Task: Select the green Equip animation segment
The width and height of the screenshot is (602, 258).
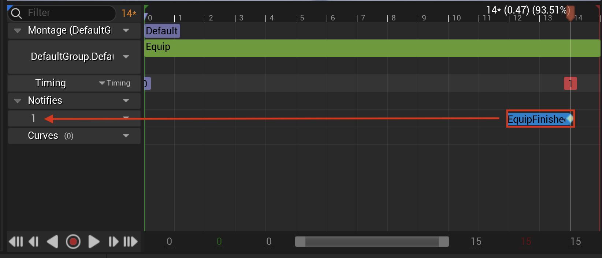Action: (x=372, y=48)
